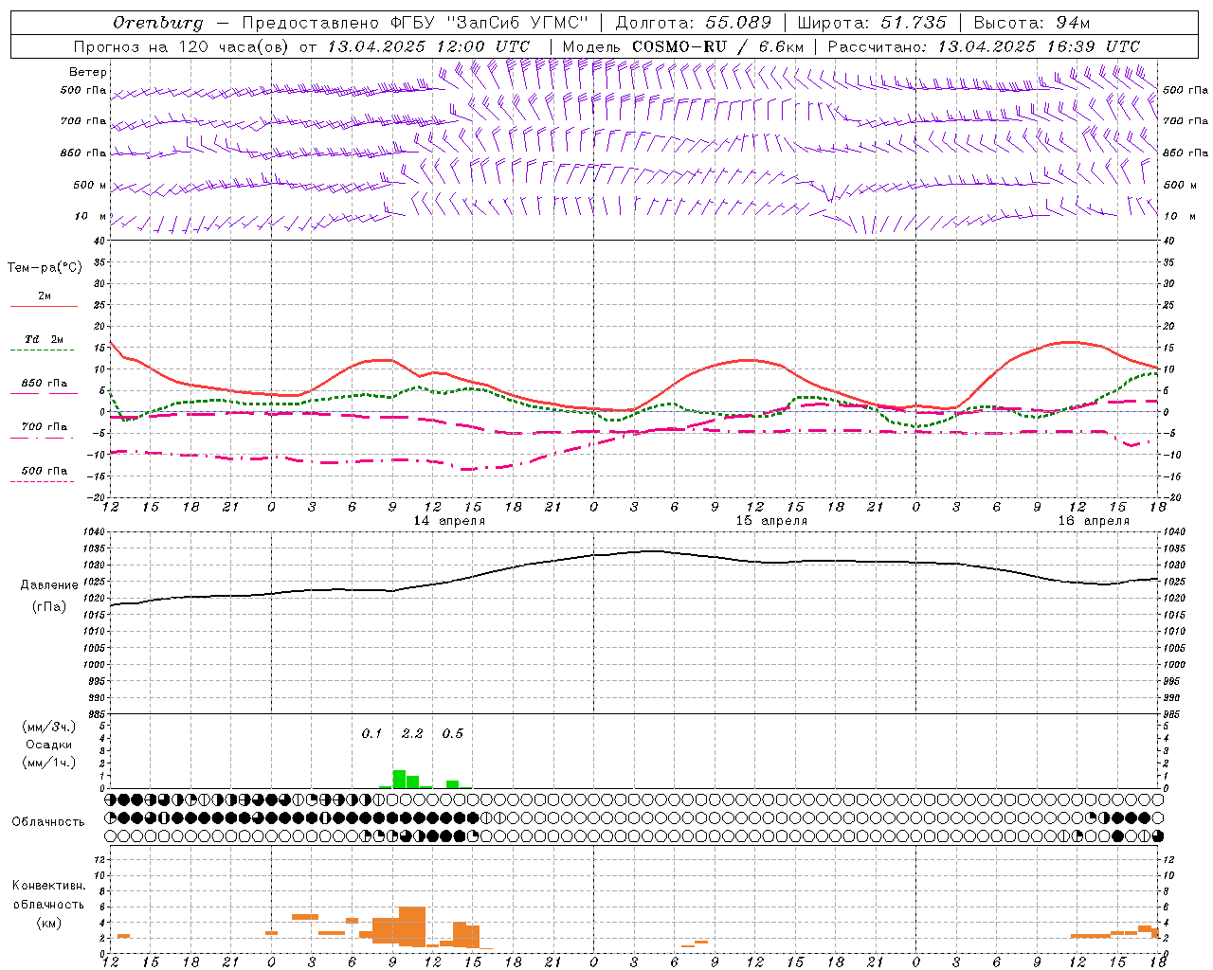Image resolution: width=1213 pixels, height=970 pixels.
Task: Click the '(км)' convective height unit label
Action: [x=48, y=923]
